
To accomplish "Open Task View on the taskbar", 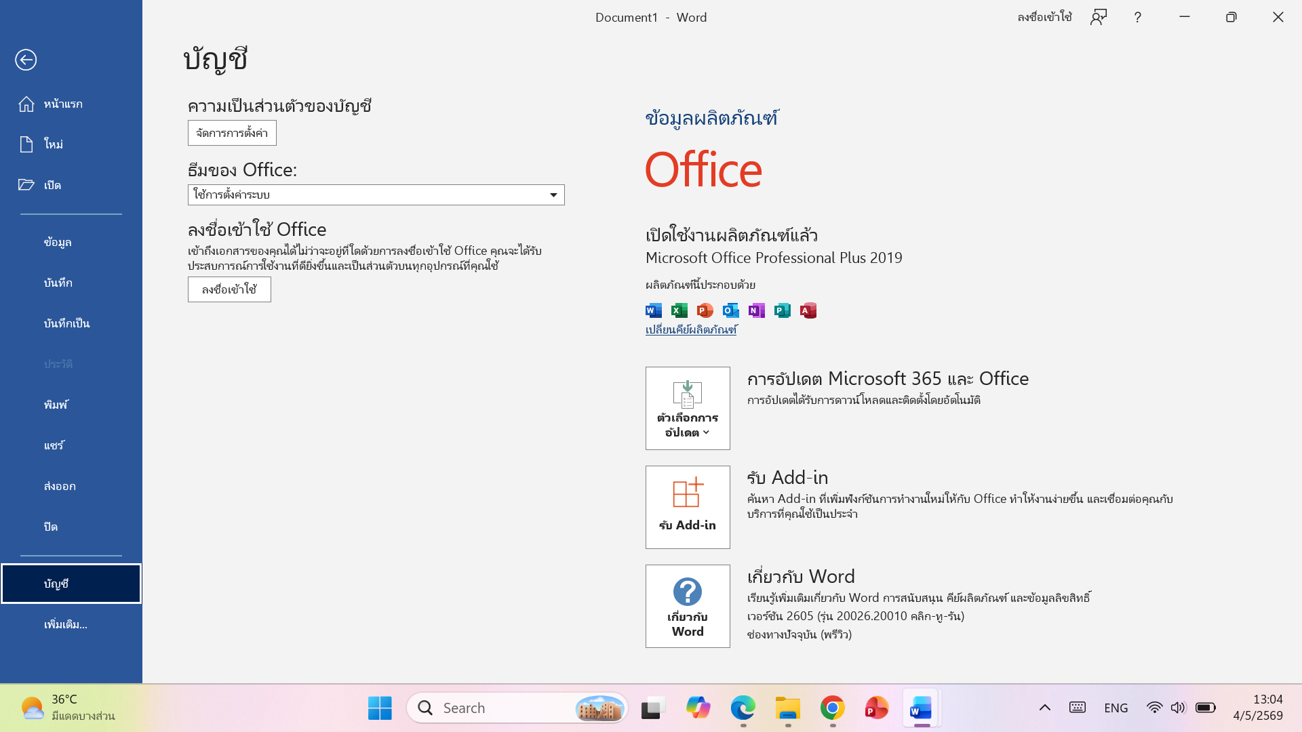I will click(653, 708).
